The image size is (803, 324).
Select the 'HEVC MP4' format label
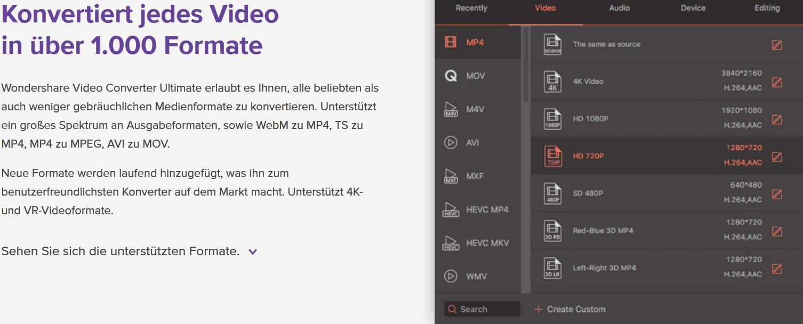(487, 209)
